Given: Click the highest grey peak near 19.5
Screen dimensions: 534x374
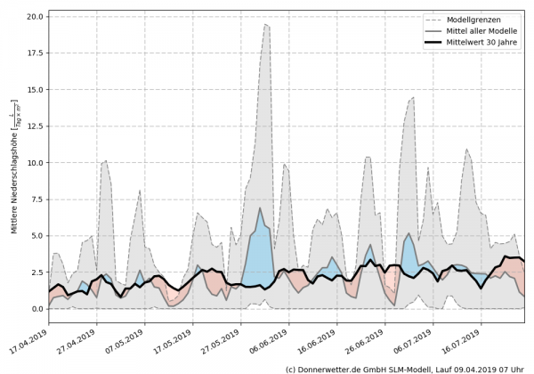Looking at the screenshot, I should point(266,26).
